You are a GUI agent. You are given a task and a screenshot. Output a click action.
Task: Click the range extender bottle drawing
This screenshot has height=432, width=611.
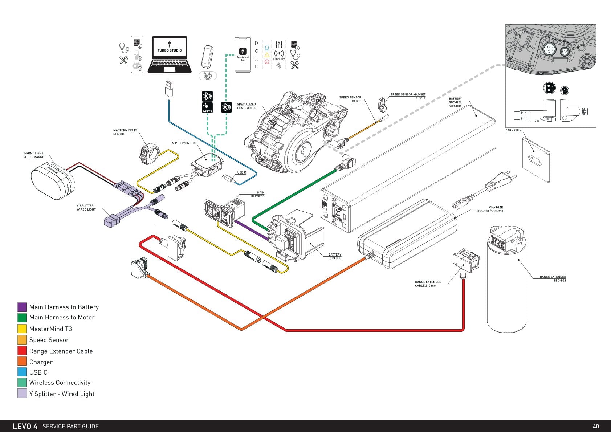(506, 279)
